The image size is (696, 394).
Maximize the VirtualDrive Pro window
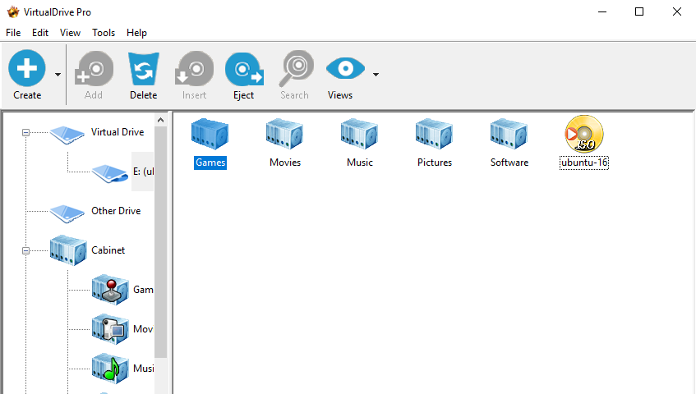pyautogui.click(x=639, y=12)
